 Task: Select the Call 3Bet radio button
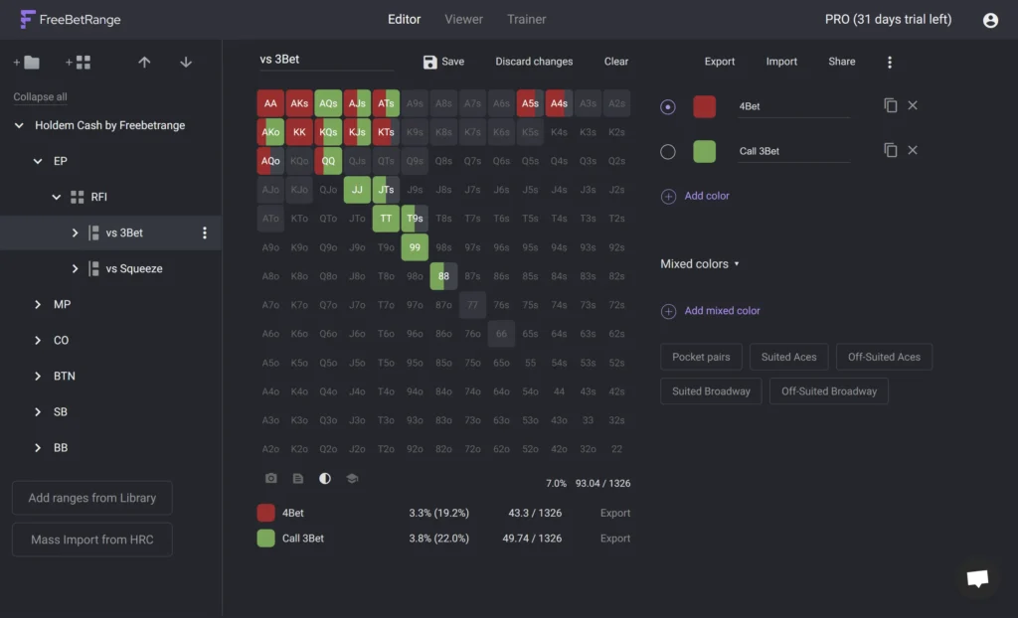(667, 151)
